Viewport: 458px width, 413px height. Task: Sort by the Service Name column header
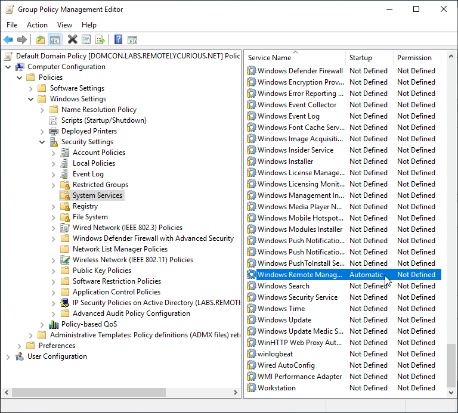coord(295,58)
